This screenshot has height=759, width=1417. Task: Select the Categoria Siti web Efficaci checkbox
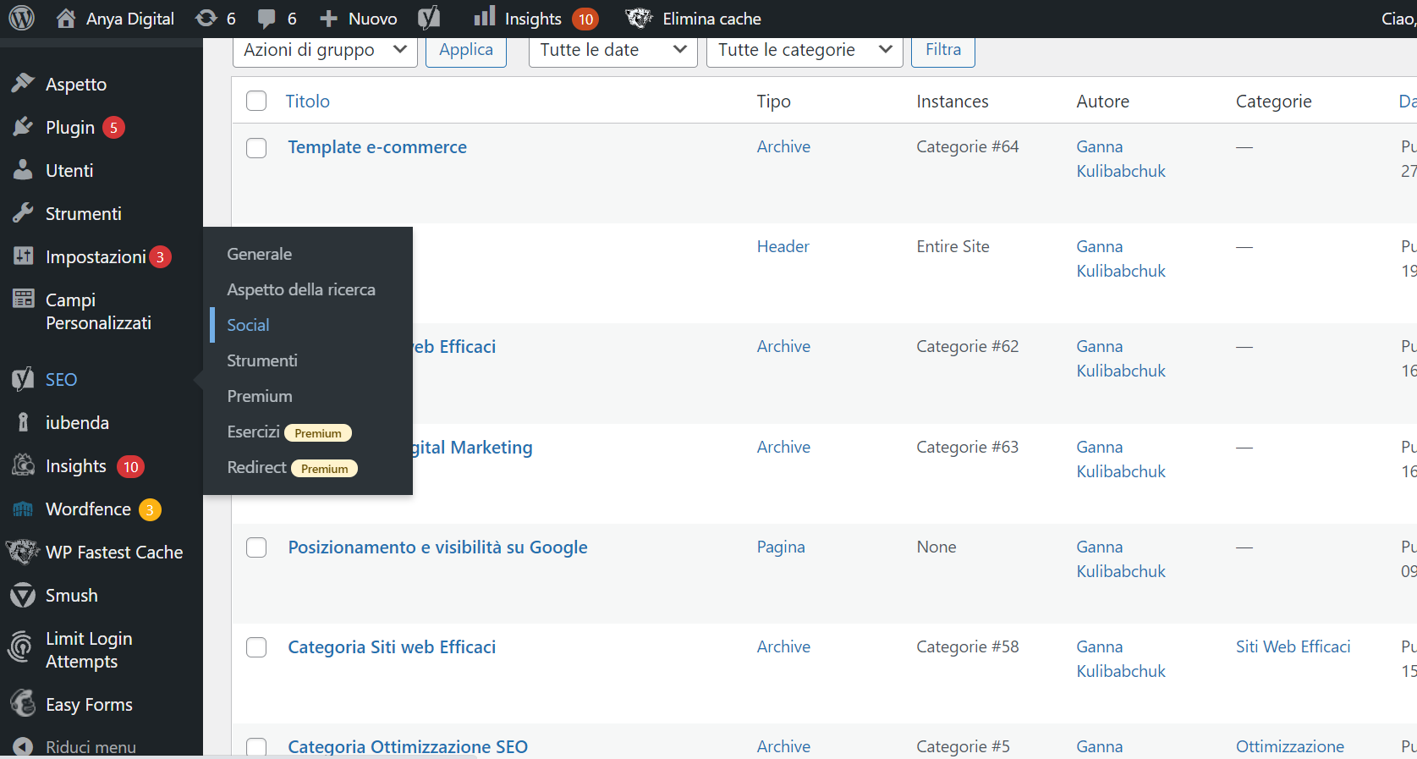click(x=256, y=647)
